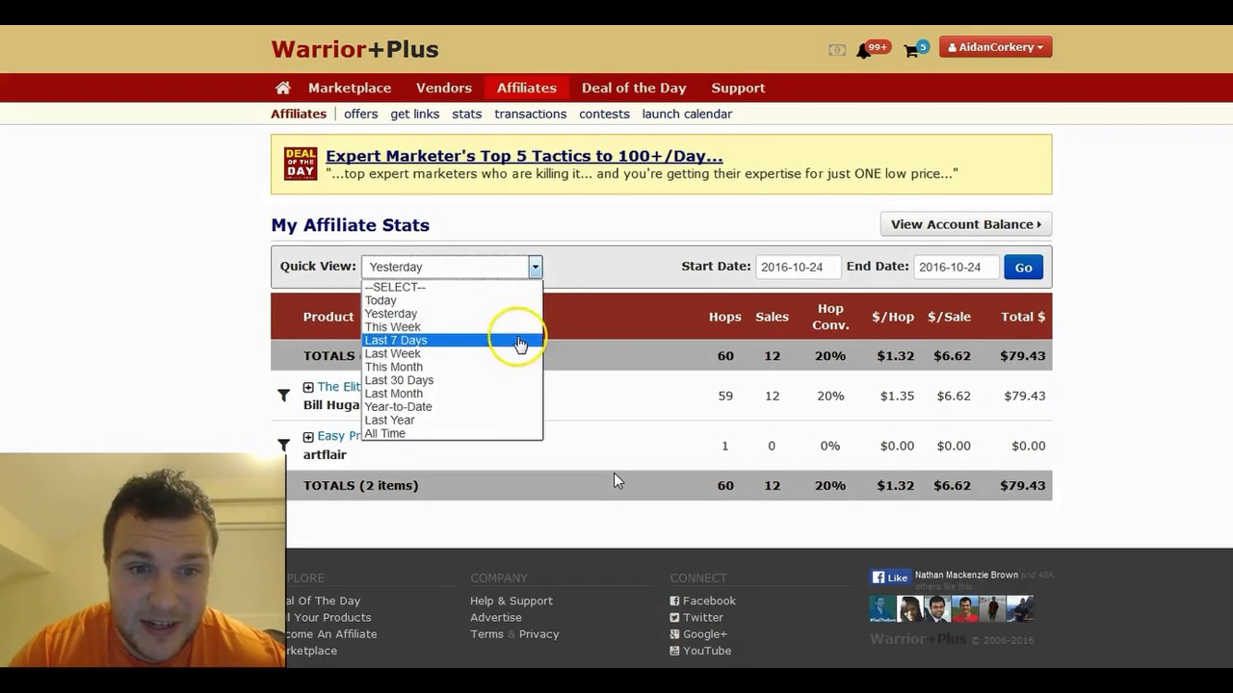Open the get links sub-navigation link

(x=415, y=114)
